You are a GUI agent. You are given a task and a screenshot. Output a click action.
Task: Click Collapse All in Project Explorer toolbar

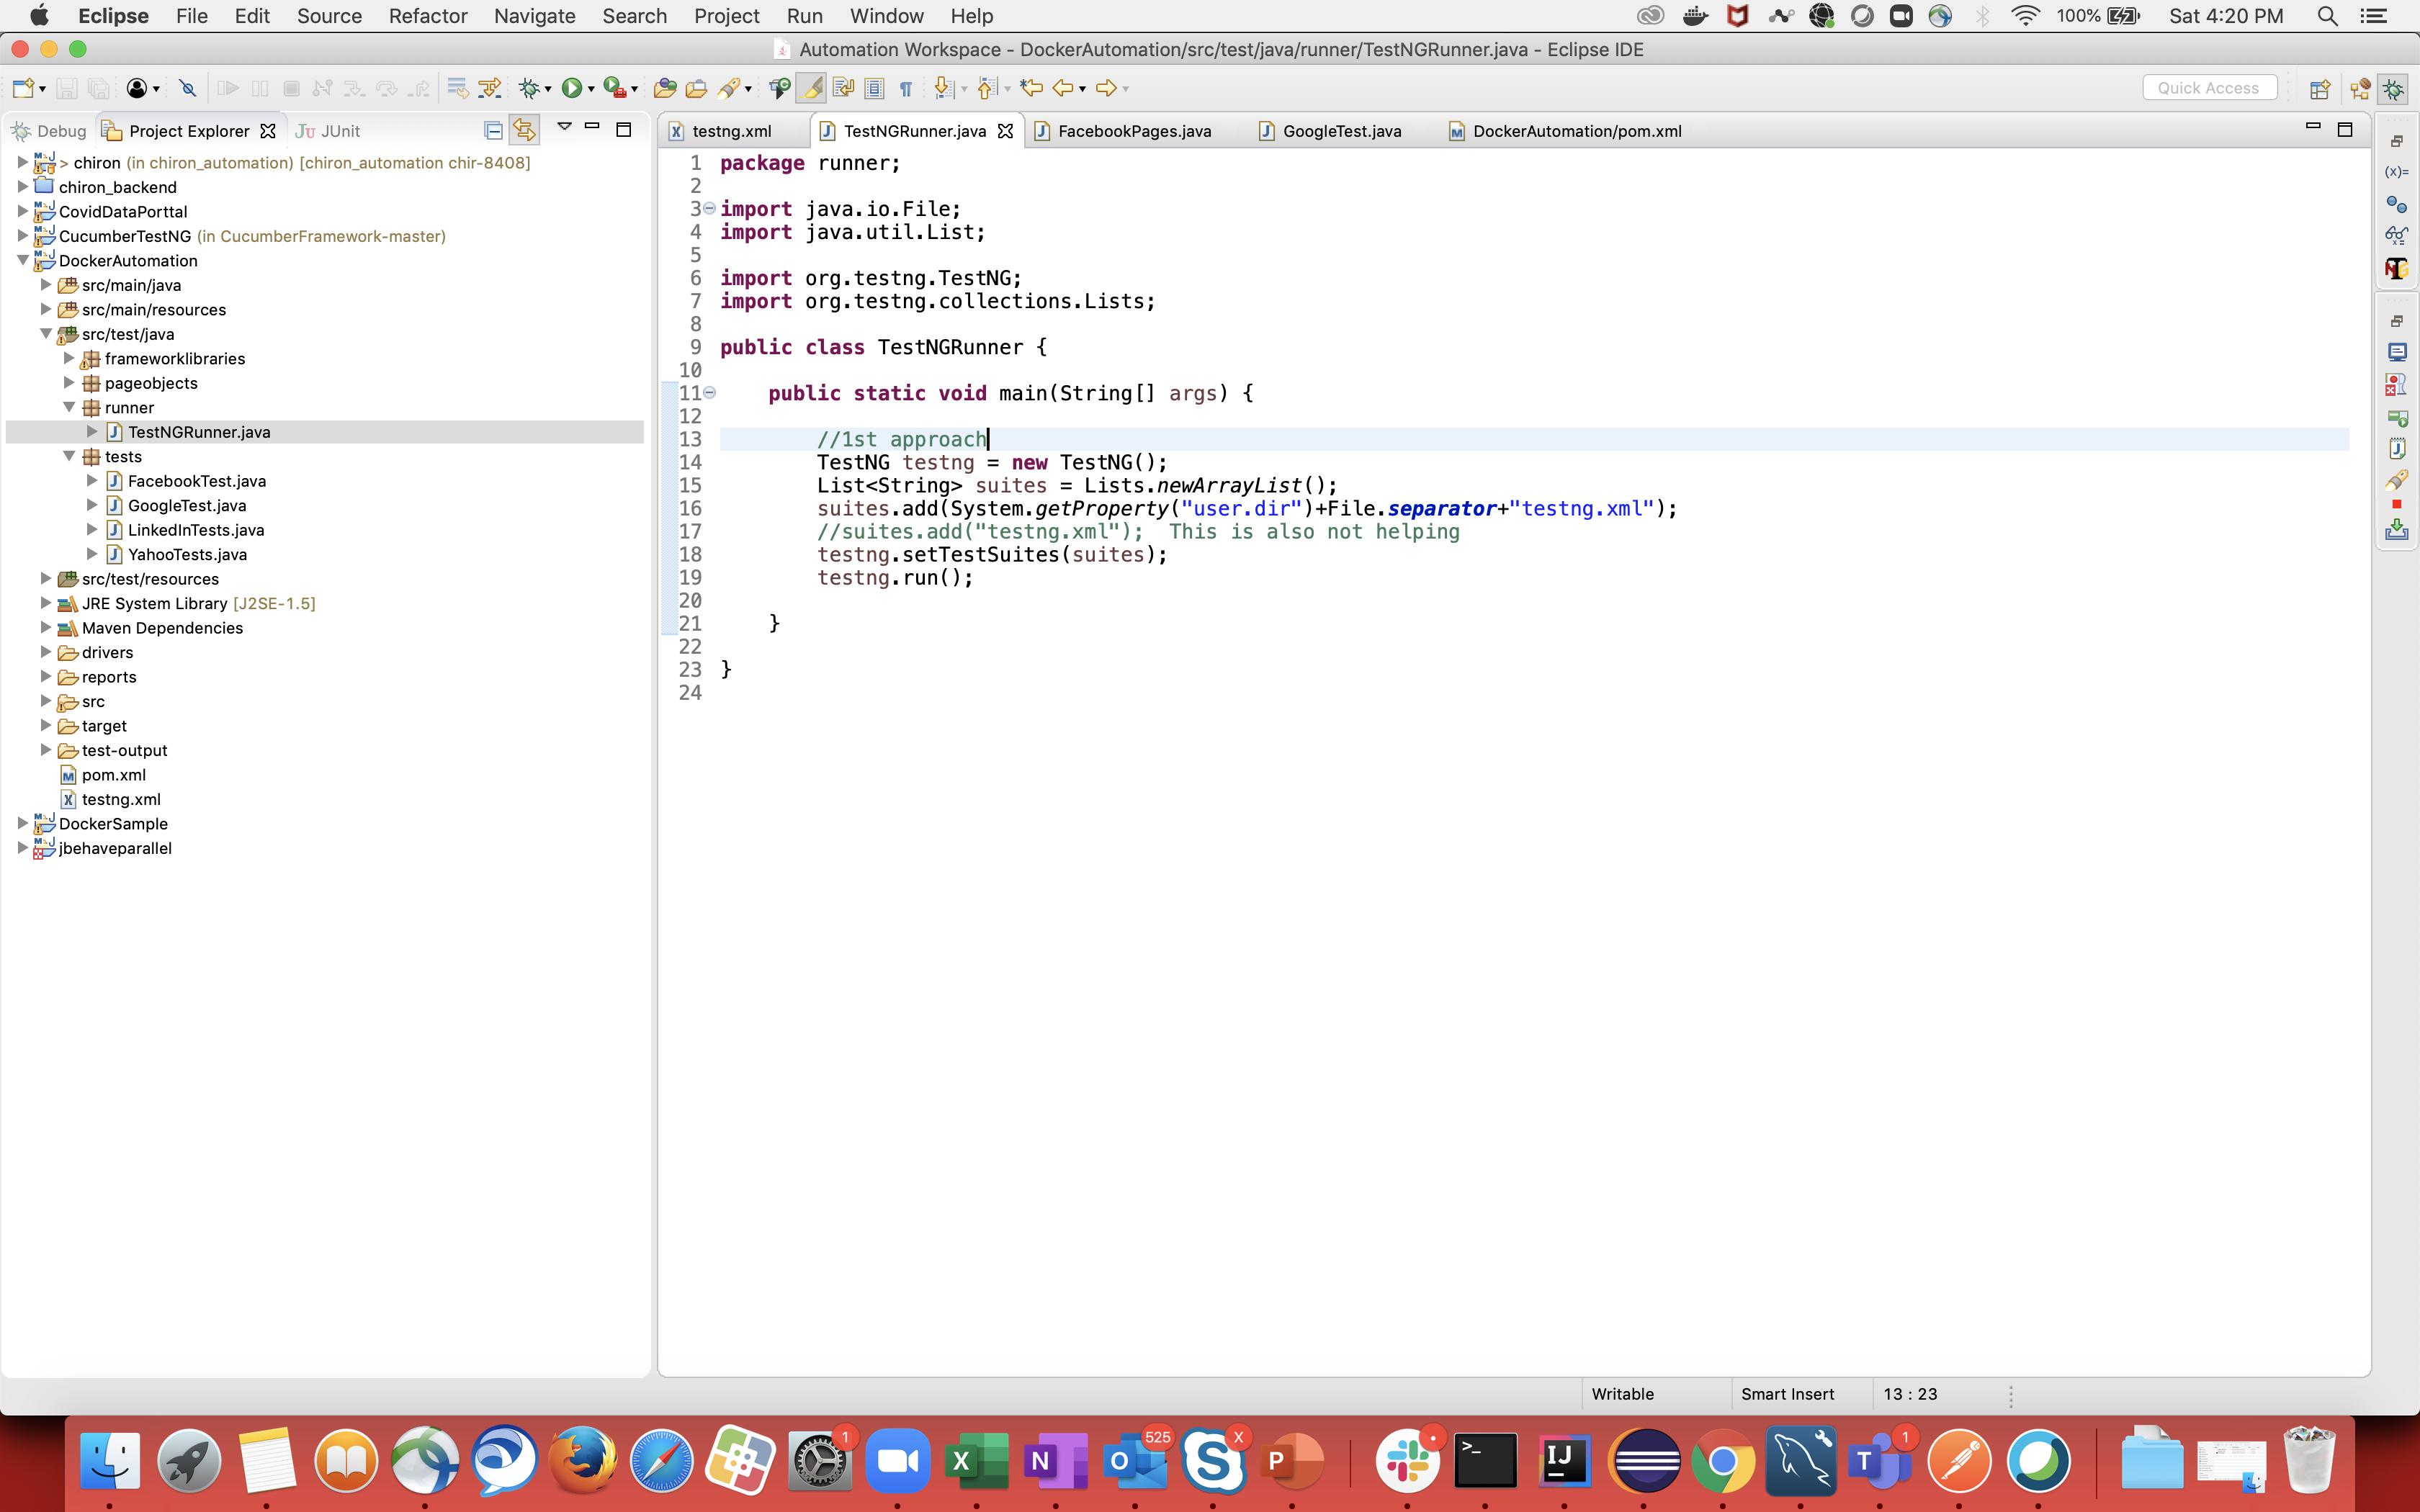click(x=493, y=130)
